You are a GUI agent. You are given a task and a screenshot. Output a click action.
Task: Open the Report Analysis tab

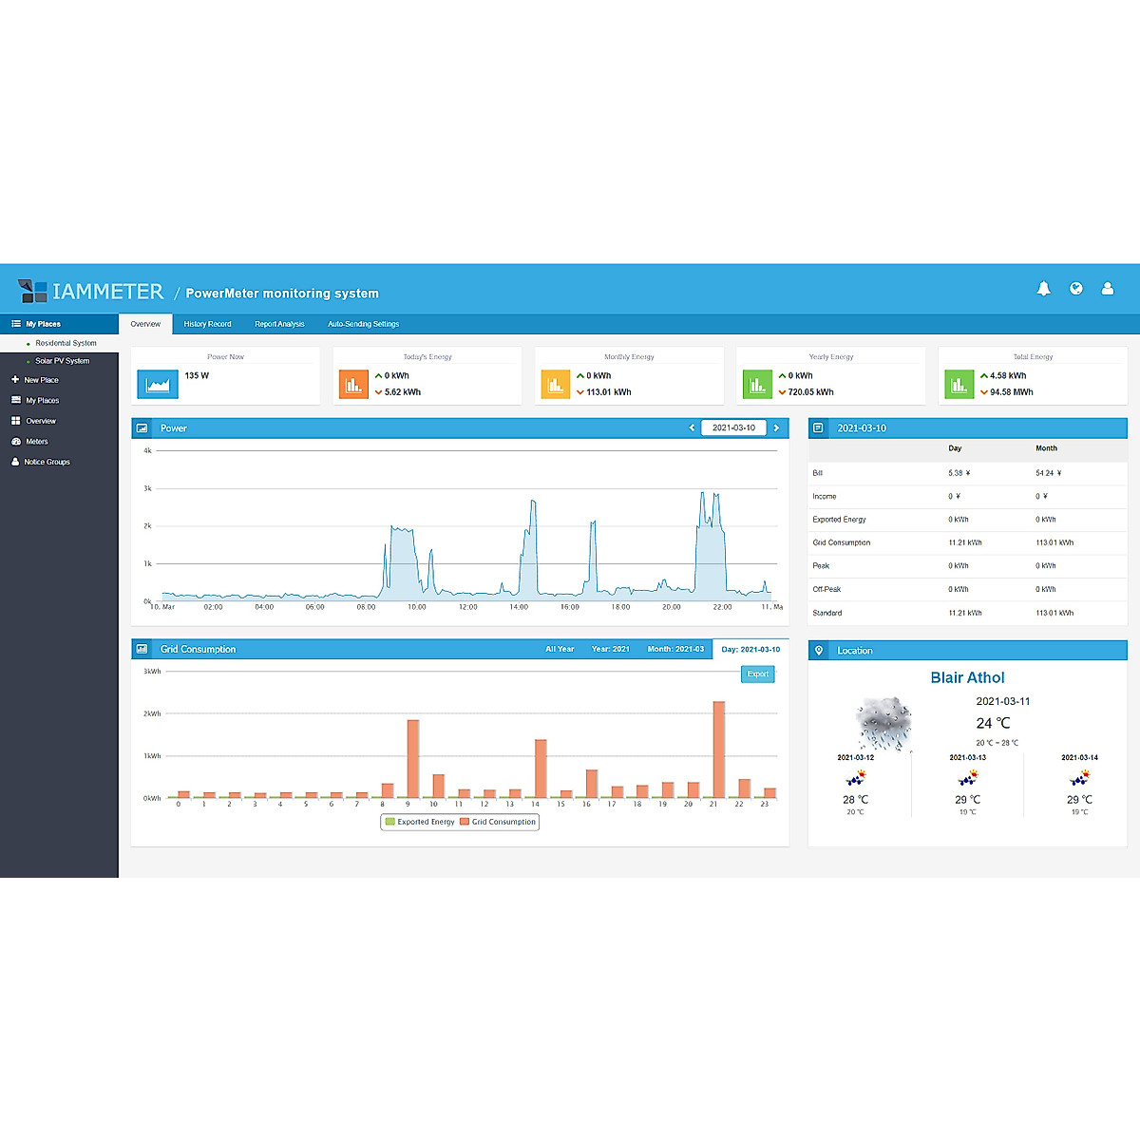(278, 324)
